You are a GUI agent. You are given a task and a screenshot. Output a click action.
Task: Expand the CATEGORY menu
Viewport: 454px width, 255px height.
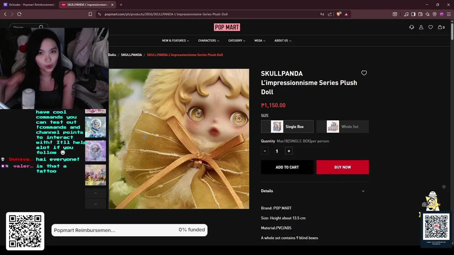coord(237,41)
